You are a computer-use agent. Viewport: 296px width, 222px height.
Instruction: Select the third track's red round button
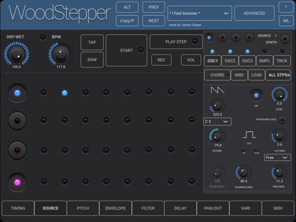point(17,150)
